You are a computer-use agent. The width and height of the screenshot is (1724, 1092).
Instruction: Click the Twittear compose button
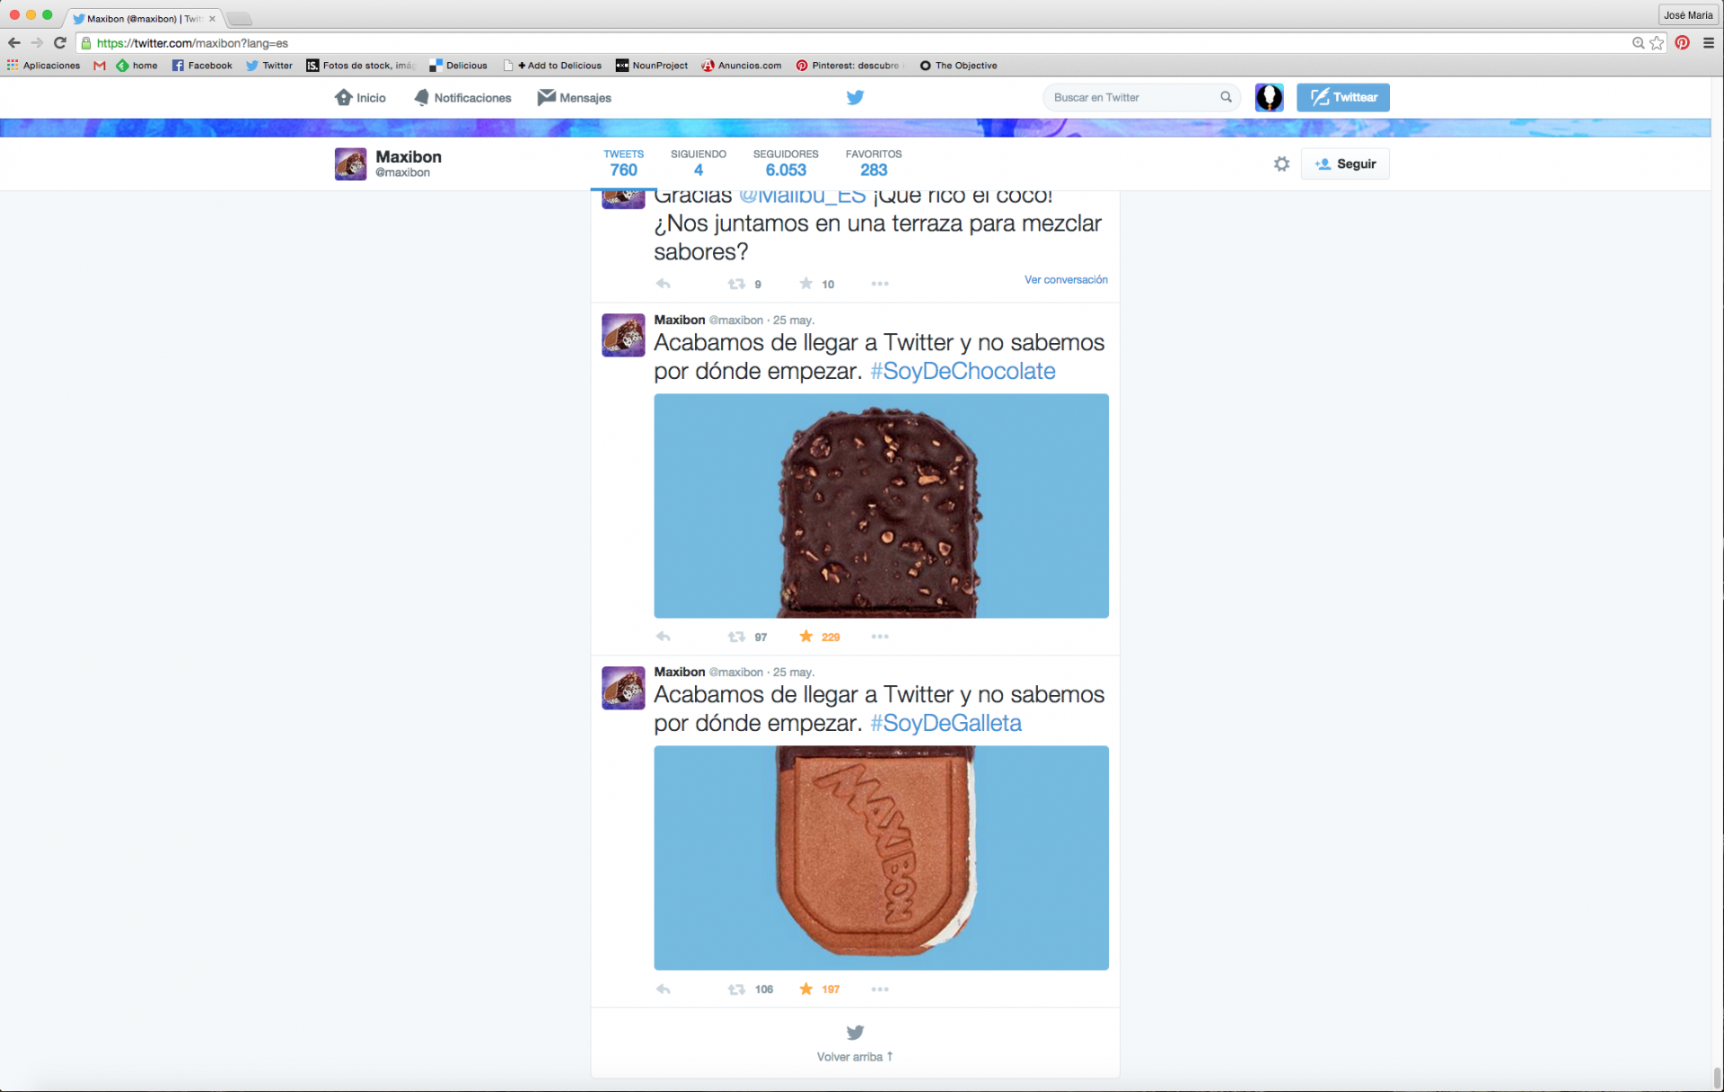click(1342, 97)
